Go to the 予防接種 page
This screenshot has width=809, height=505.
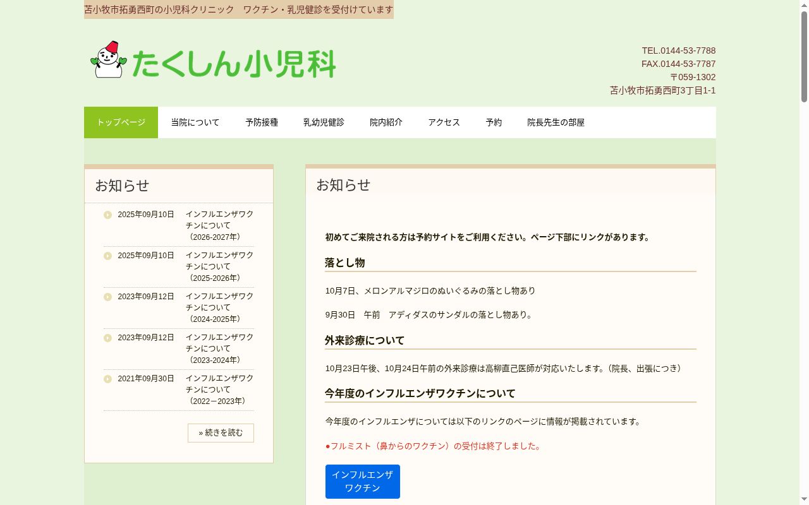[x=262, y=122]
